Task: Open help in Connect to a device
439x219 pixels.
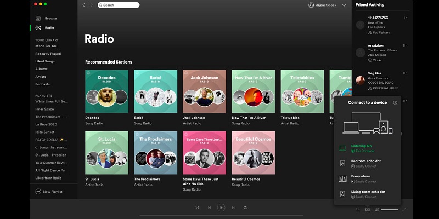Action: 395,102
